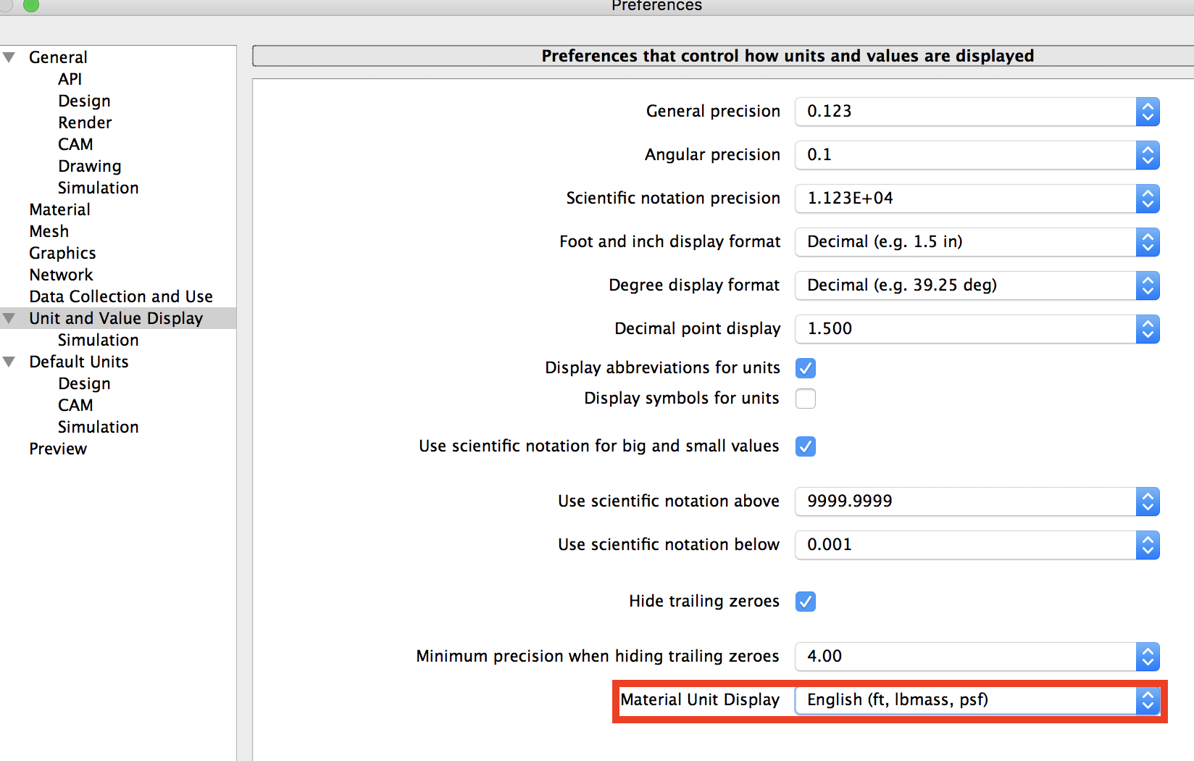Change the Material Unit Display dropdown
Image resolution: width=1194 pixels, height=761 pixels.
(977, 700)
